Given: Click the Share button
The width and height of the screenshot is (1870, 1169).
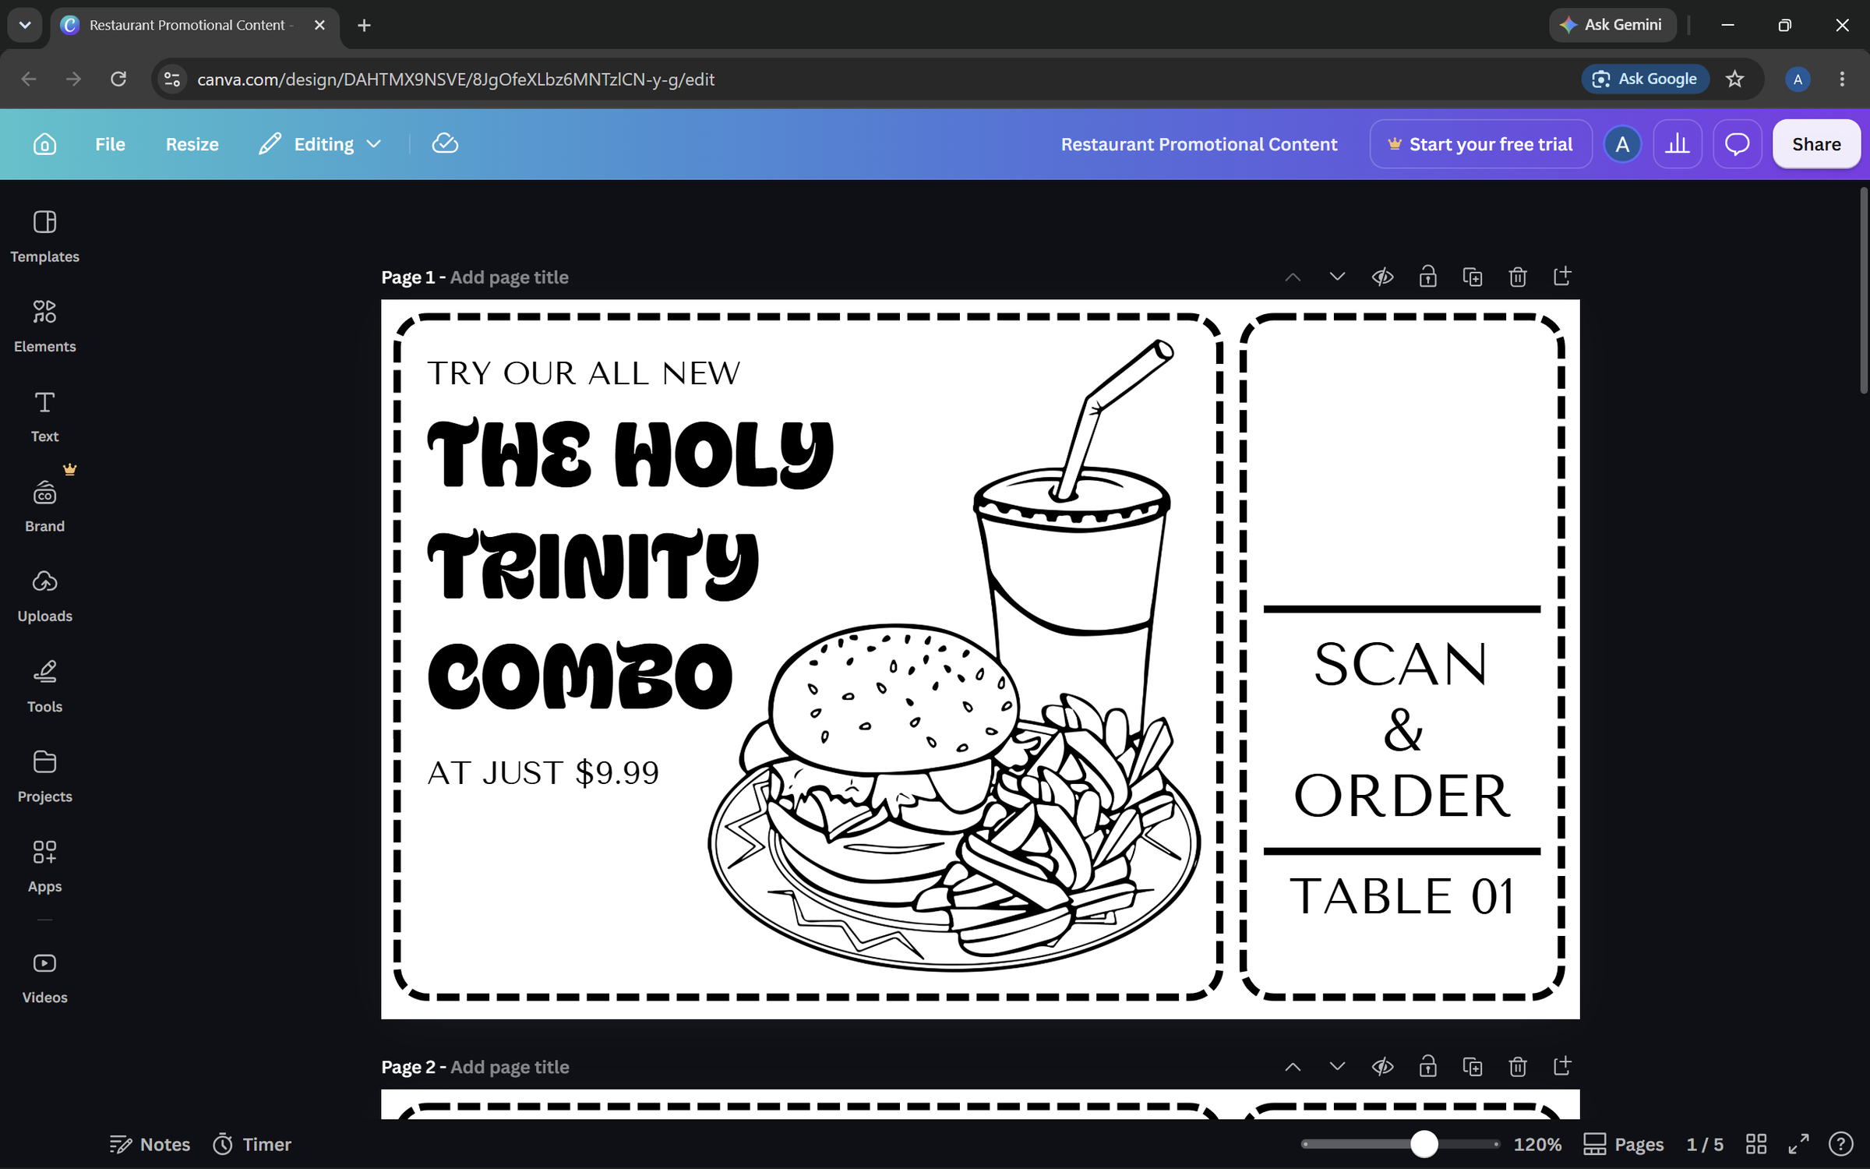Looking at the screenshot, I should pos(1816,144).
